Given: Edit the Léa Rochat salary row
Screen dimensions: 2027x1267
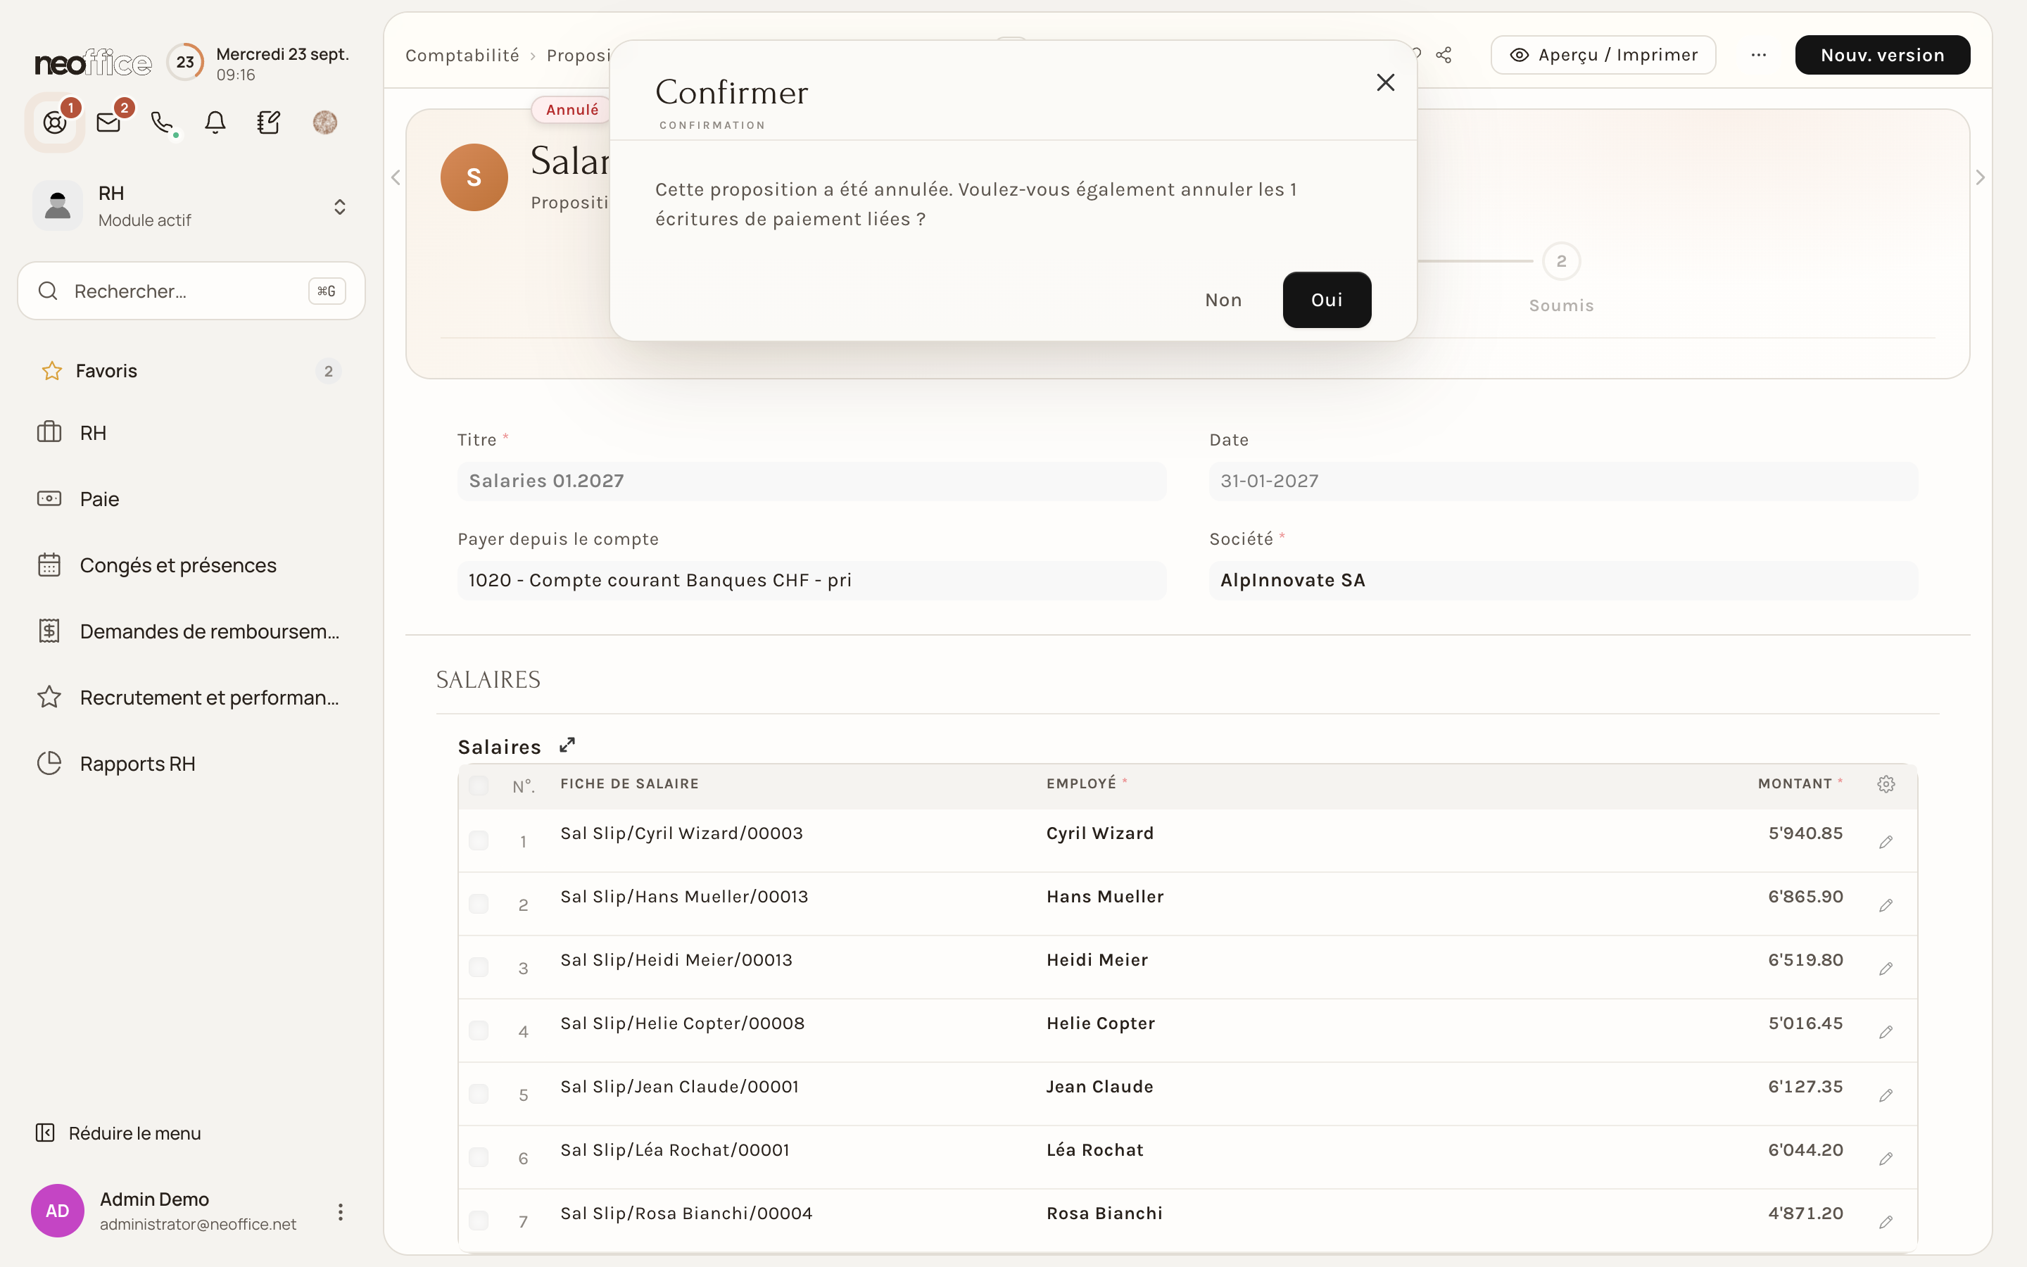Looking at the screenshot, I should coord(1886,1158).
